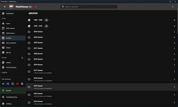Open Settings in the sidebar
This screenshot has height=107, width=178.
point(13,104)
